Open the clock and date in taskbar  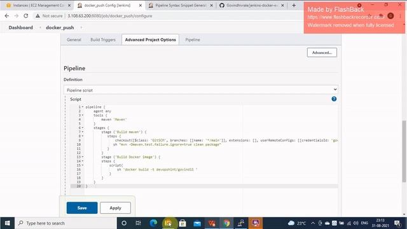tap(380, 223)
